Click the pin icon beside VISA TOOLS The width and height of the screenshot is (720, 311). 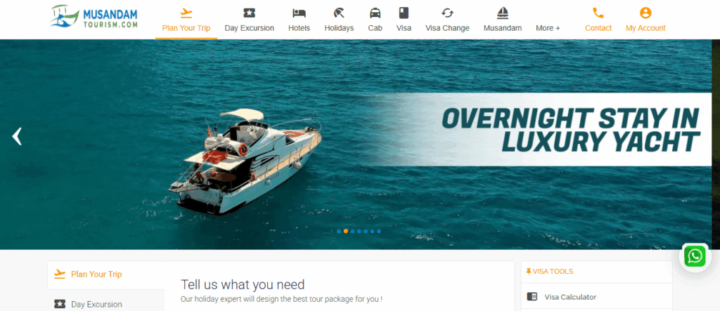529,271
